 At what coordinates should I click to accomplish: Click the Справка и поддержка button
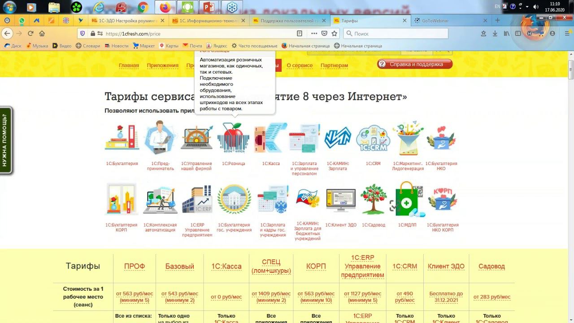(415, 64)
